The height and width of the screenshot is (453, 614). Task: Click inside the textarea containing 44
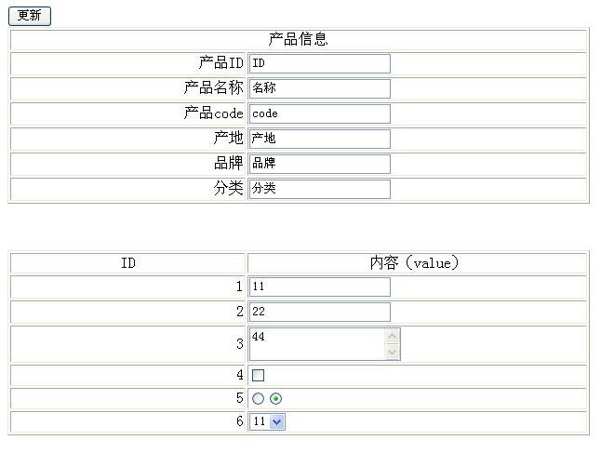coord(316,344)
